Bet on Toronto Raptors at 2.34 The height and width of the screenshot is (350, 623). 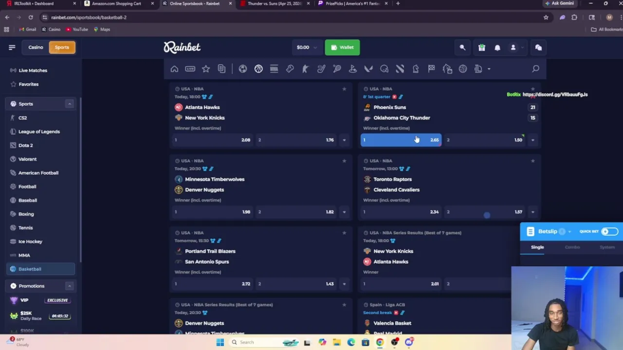tap(401, 212)
